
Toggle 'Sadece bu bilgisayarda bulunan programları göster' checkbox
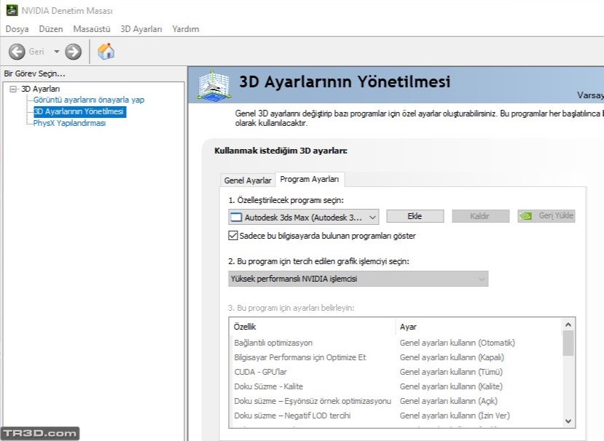(233, 236)
